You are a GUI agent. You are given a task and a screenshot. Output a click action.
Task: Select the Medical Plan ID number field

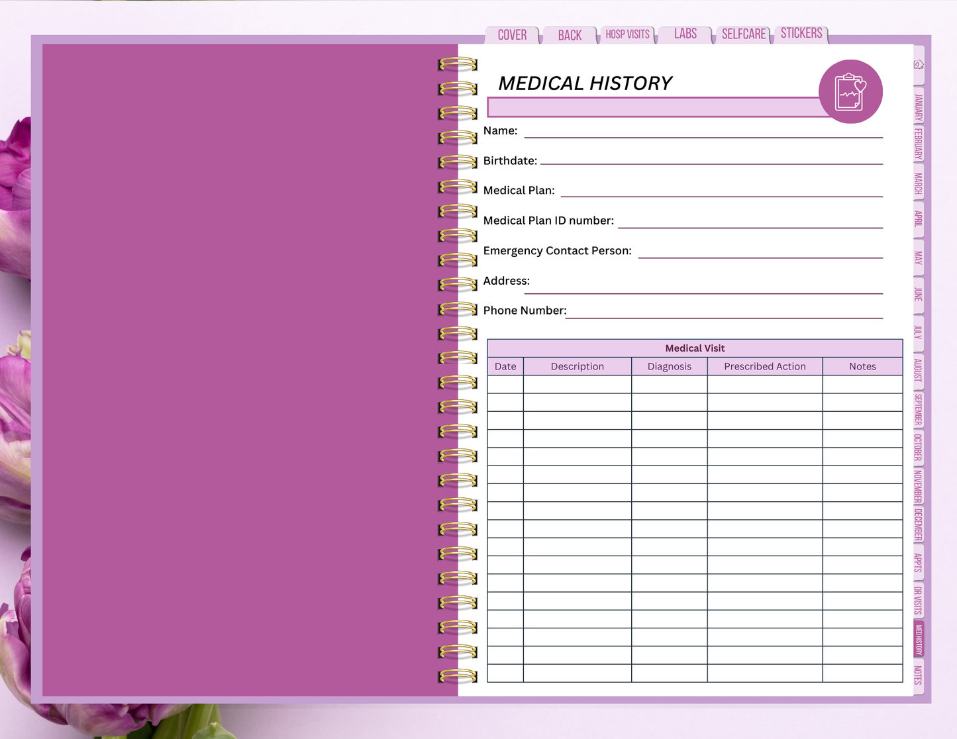[750, 221]
